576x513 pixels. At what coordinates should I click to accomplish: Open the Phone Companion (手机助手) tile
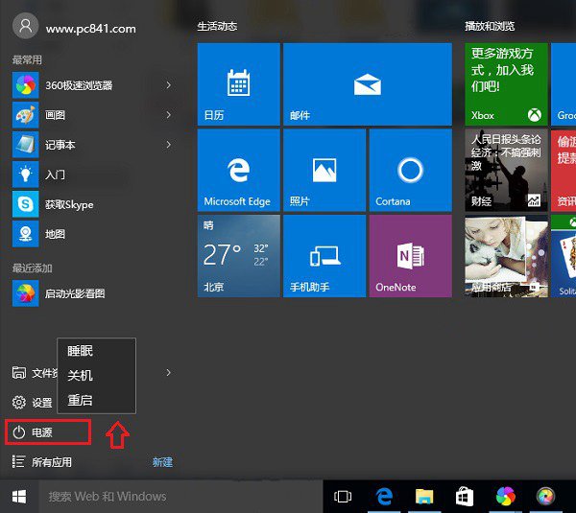[324, 255]
